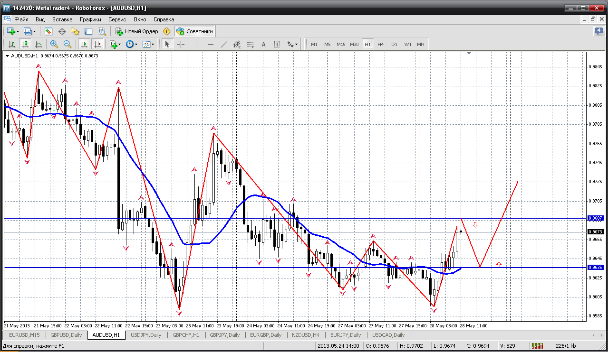Insert text with the A tool
This screenshot has width=608, height=352.
click(x=264, y=44)
